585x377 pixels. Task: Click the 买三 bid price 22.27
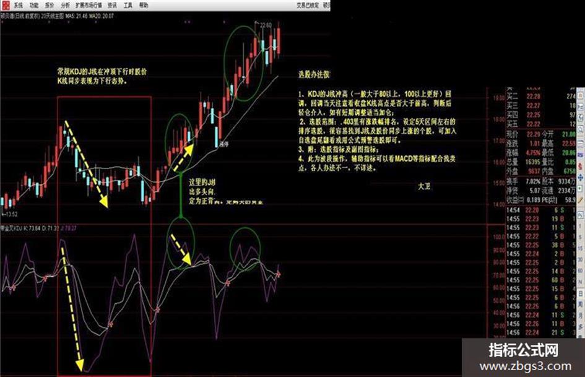pos(533,106)
